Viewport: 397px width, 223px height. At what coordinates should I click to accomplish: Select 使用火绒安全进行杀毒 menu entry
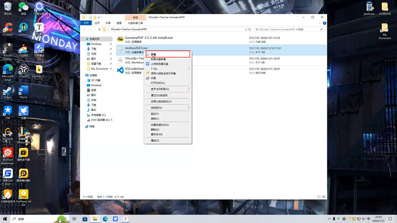coord(168,74)
